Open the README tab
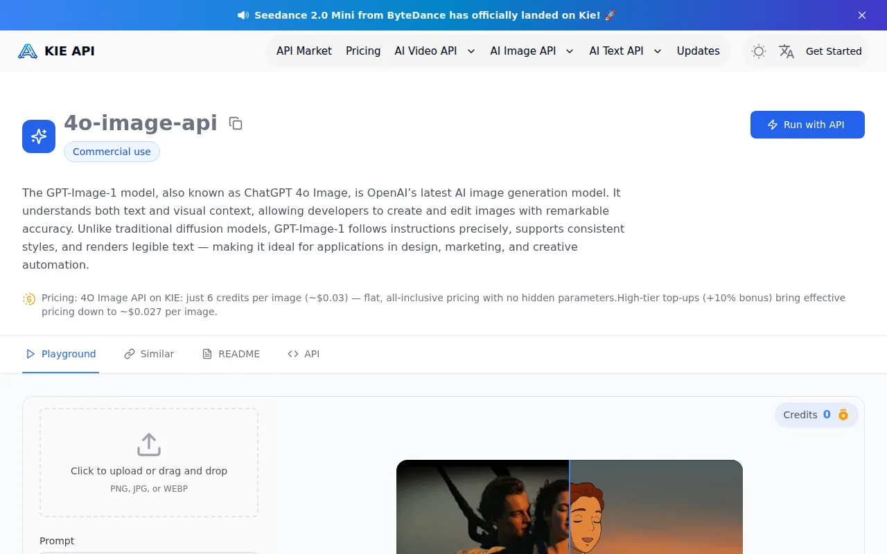Image resolution: width=887 pixels, height=554 pixels. point(231,354)
